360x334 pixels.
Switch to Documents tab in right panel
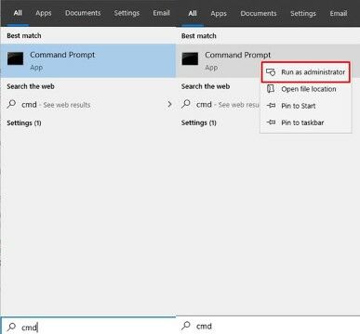point(259,14)
